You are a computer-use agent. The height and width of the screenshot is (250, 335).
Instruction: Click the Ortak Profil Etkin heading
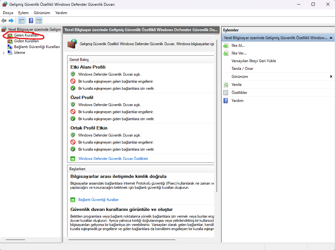pyautogui.click(x=89, y=128)
